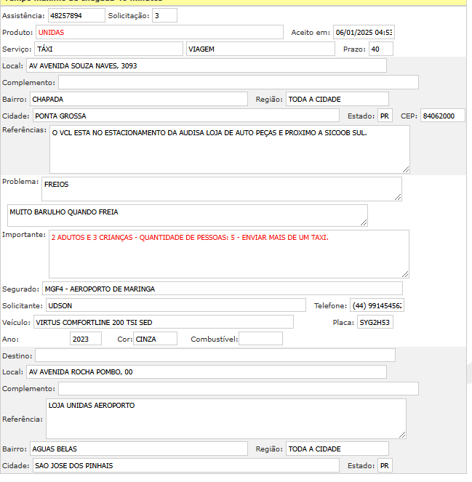Click the Importante red text area

(229, 254)
